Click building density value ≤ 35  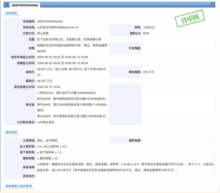(x=47, y=158)
